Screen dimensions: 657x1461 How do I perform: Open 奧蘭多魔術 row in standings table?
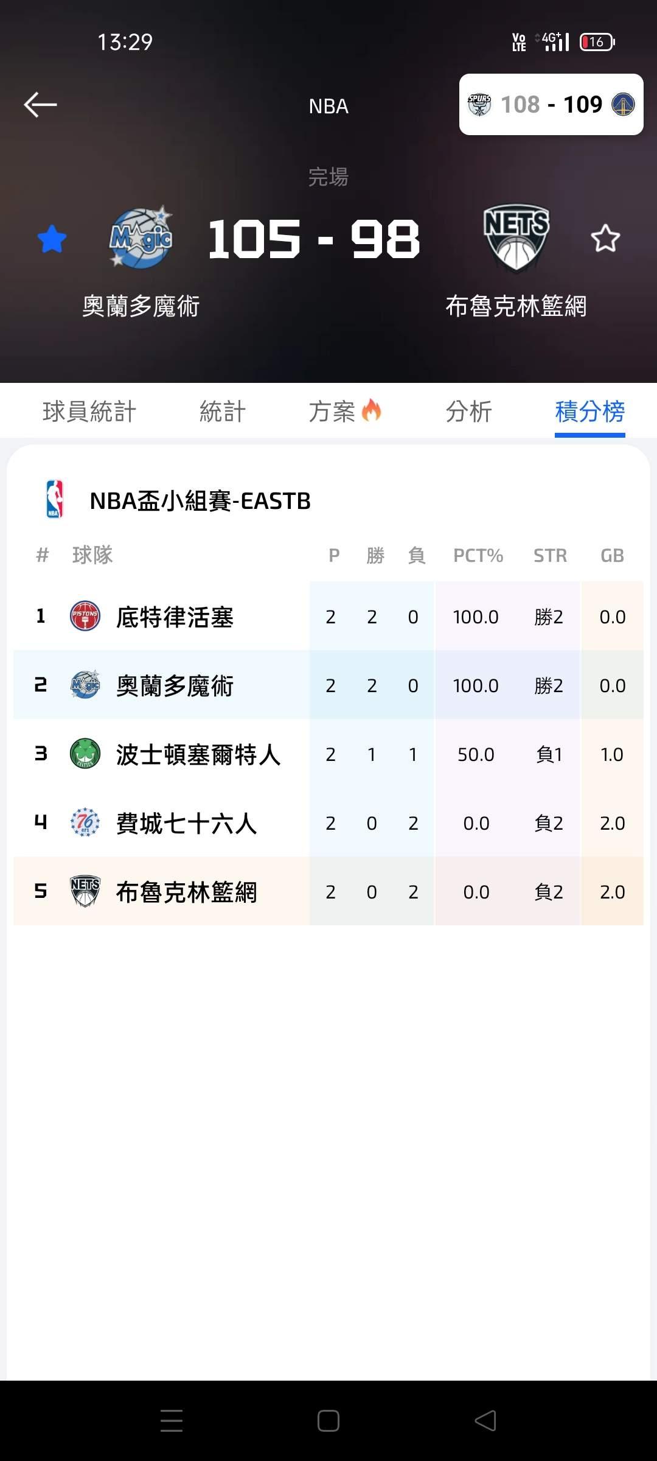[175, 685]
